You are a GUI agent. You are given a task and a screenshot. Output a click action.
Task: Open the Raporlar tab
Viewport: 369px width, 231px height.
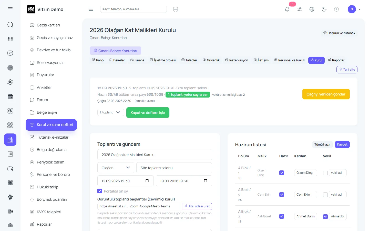coord(336,60)
